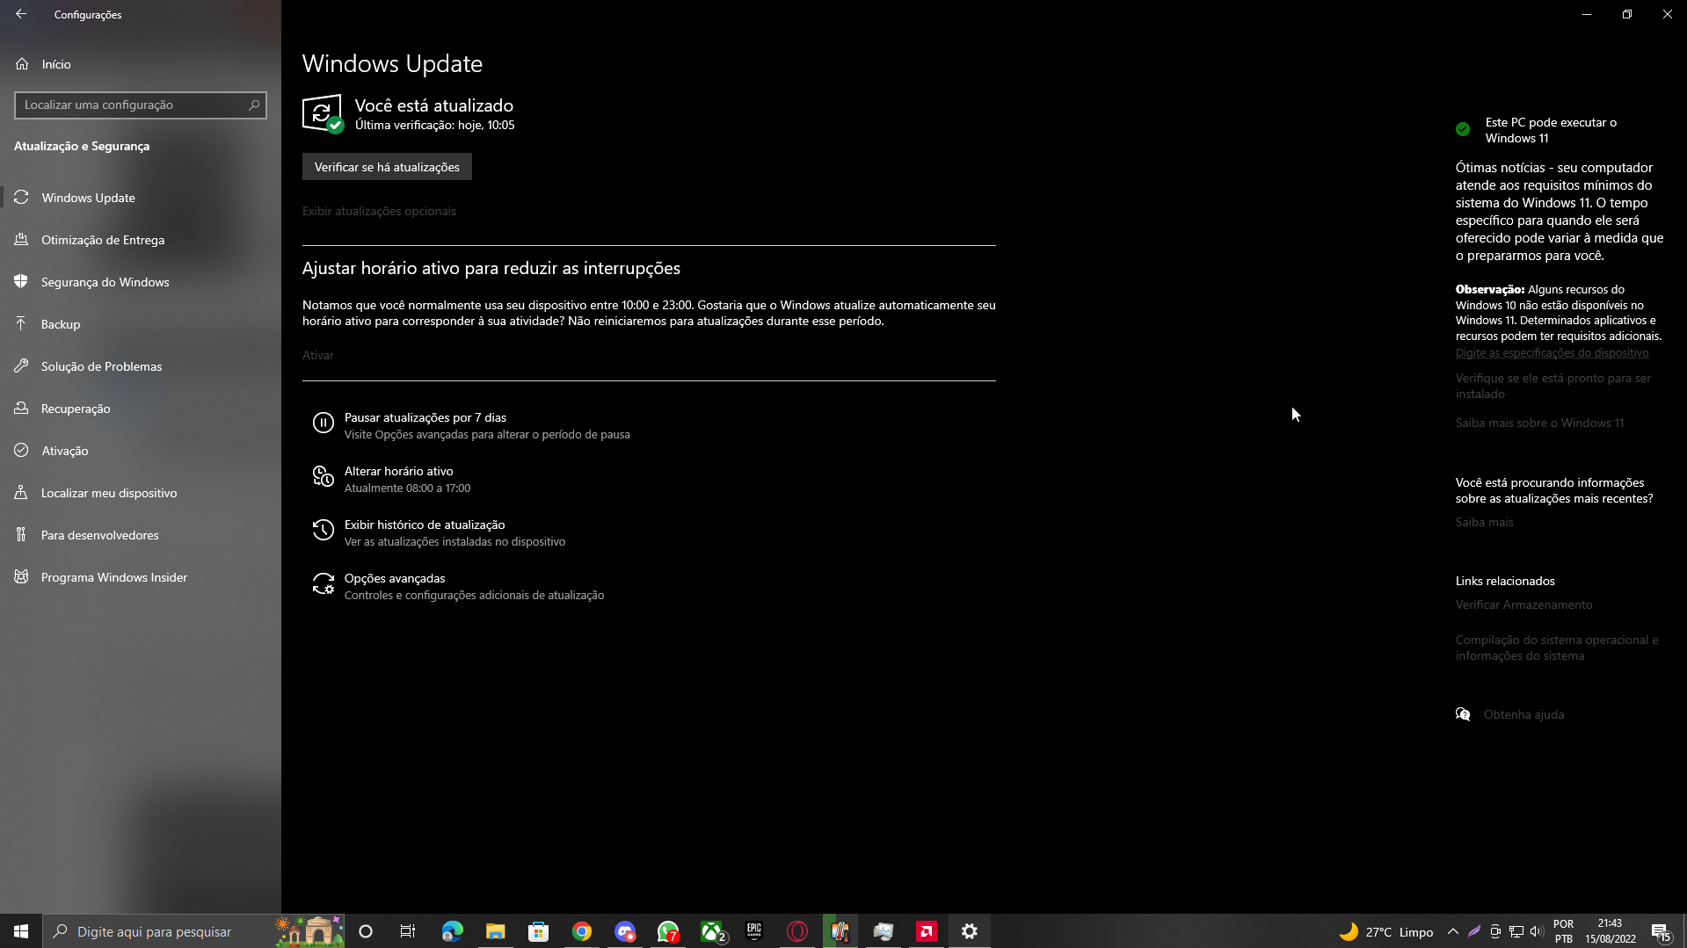This screenshot has width=1687, height=948.
Task: Open Google Chrome from taskbar
Action: (581, 931)
